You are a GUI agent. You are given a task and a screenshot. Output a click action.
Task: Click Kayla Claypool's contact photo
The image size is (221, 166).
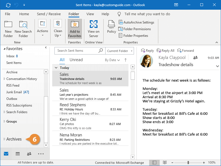pos(146,61)
